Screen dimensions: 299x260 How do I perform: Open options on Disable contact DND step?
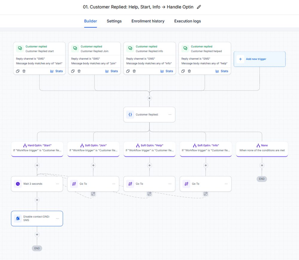click(58, 218)
